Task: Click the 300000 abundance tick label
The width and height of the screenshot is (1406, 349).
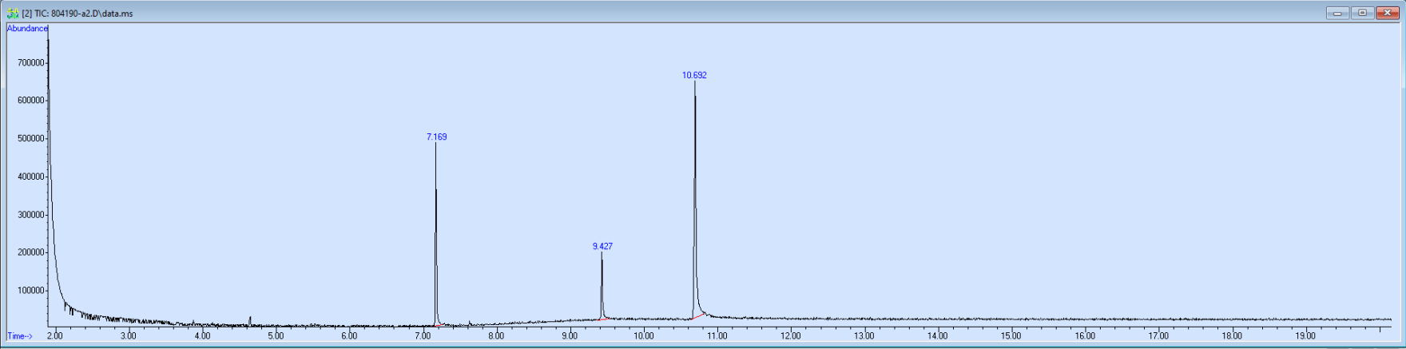Action: click(x=30, y=215)
